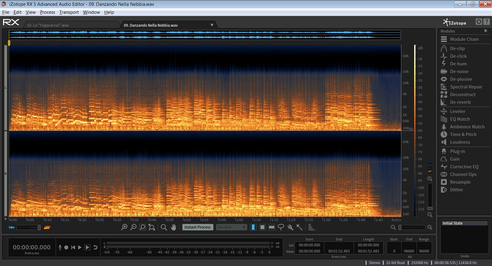Select the Magic Wand tool
This screenshot has height=266, width=492.
299,227
